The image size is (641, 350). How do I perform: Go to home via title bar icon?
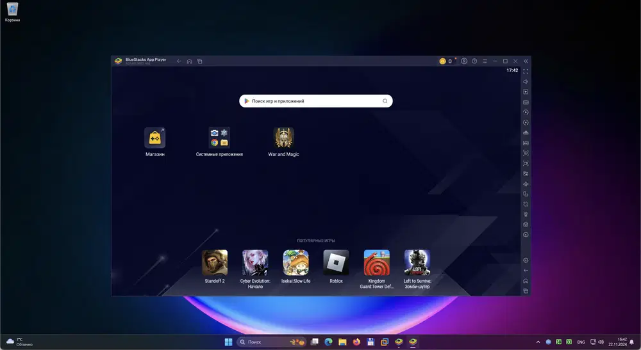(189, 61)
